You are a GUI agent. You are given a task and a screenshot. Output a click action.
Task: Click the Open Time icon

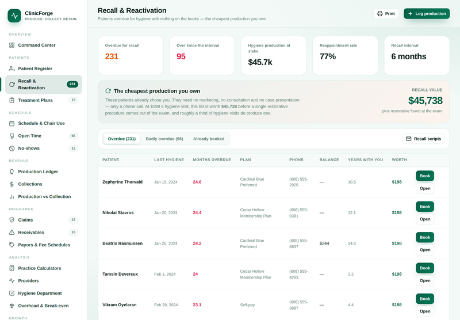[x=11, y=136]
